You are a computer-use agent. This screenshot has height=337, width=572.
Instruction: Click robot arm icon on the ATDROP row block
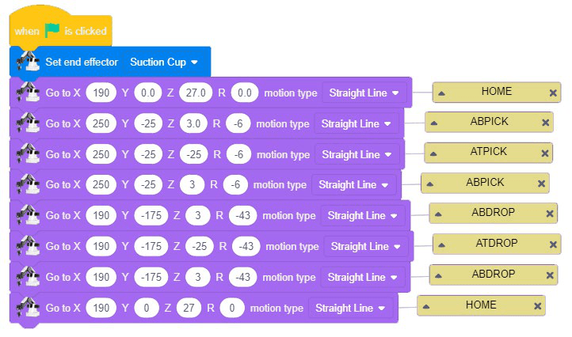pos(29,246)
